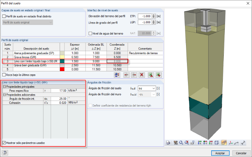This screenshot has width=252, height=157.
Task: Edit Ángulo de fricción int. value 25.00
Action: [x=59, y=99]
